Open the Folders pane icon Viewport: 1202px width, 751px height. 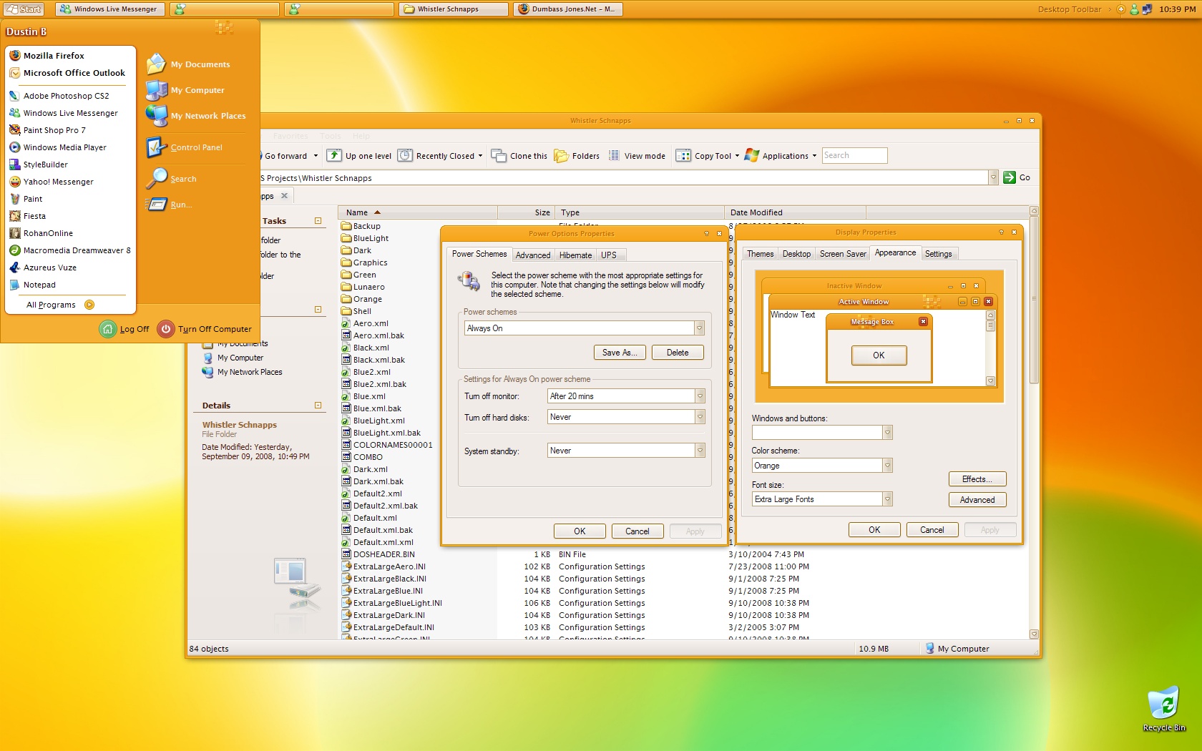[x=562, y=155]
